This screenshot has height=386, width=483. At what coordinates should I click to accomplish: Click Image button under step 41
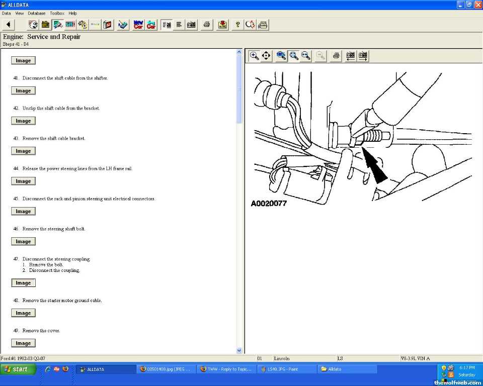click(23, 91)
